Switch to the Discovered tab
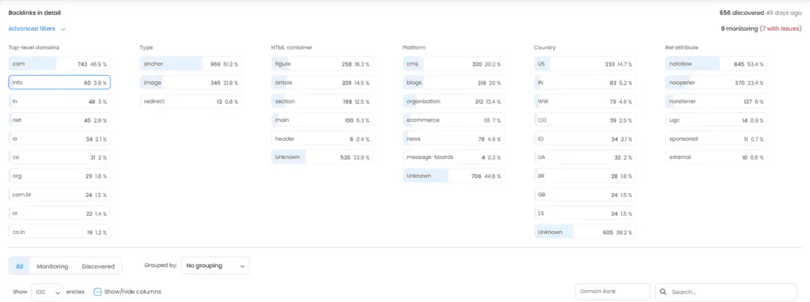This screenshot has width=810, height=302. [x=98, y=266]
